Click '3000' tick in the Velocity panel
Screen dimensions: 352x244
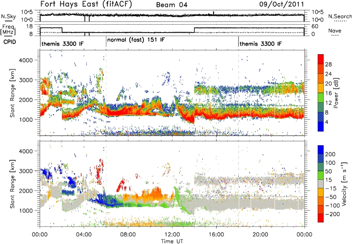point(26,171)
